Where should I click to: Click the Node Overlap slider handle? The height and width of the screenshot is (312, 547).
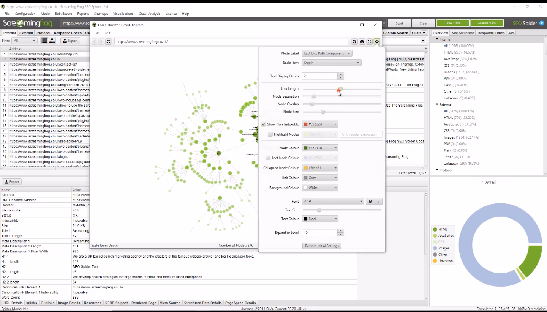click(x=312, y=104)
